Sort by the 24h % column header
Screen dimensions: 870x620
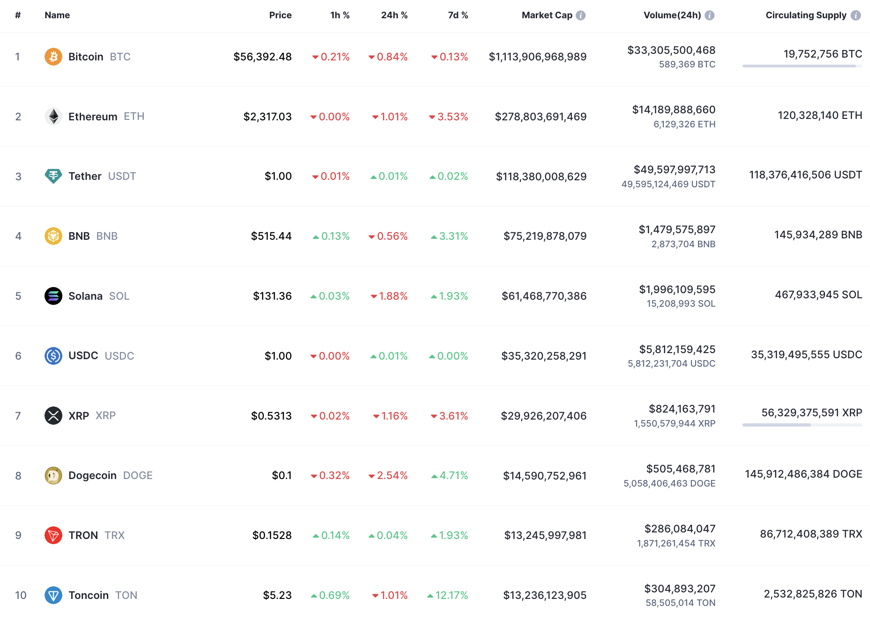(x=394, y=15)
